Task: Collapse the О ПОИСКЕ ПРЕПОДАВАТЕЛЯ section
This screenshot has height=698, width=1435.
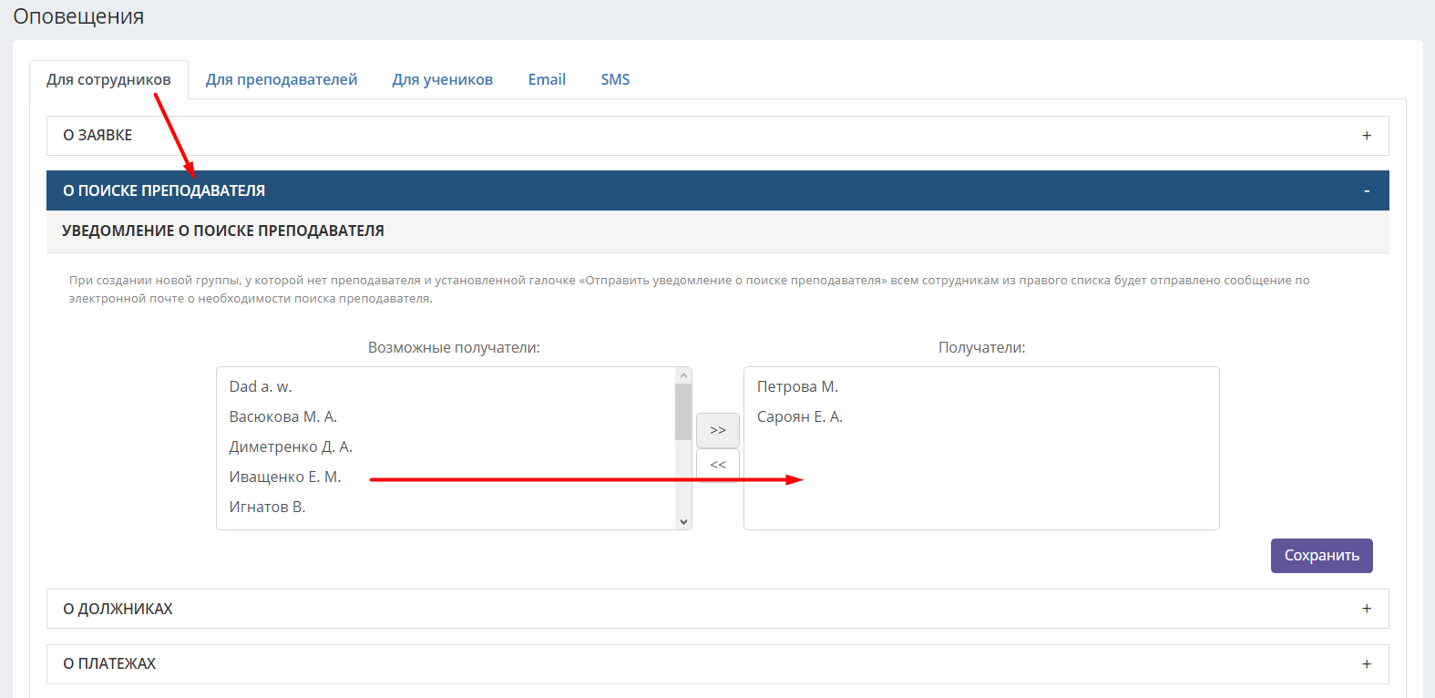Action: tap(718, 190)
